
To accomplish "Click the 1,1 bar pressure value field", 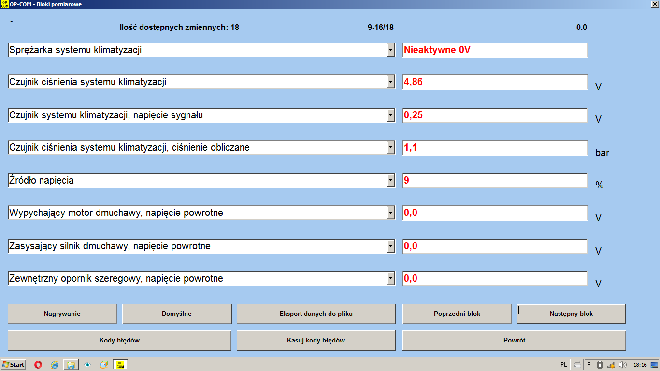I will (x=495, y=148).
